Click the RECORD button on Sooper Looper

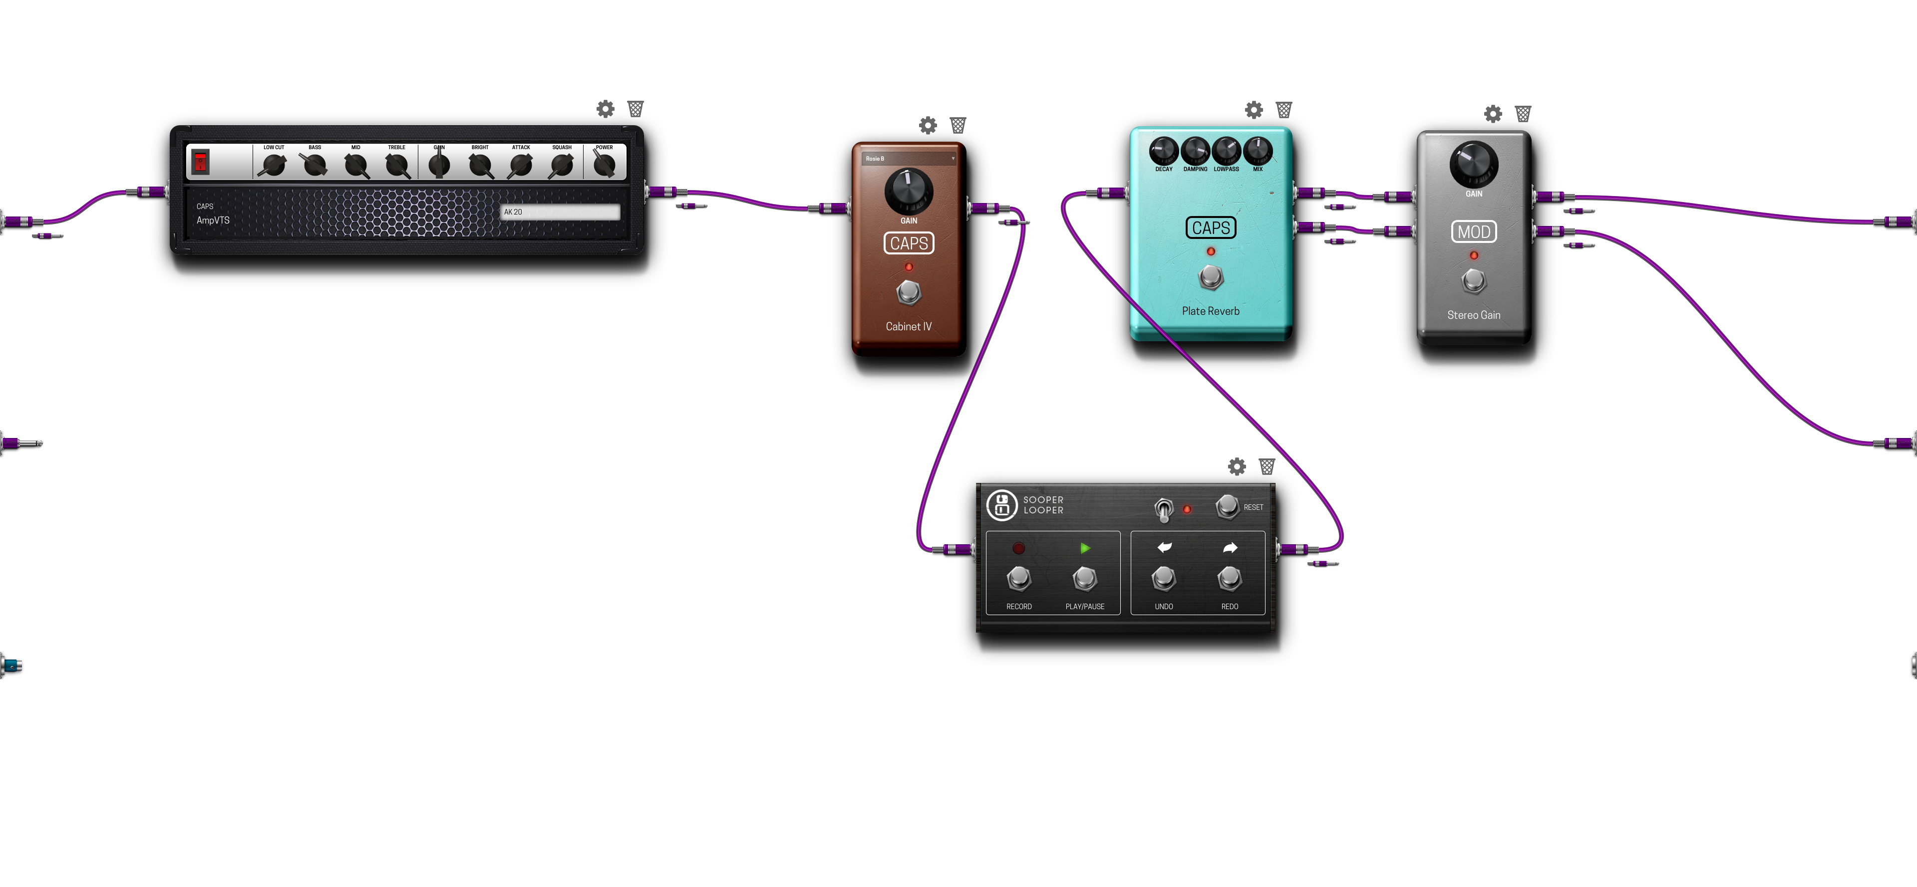(1018, 580)
